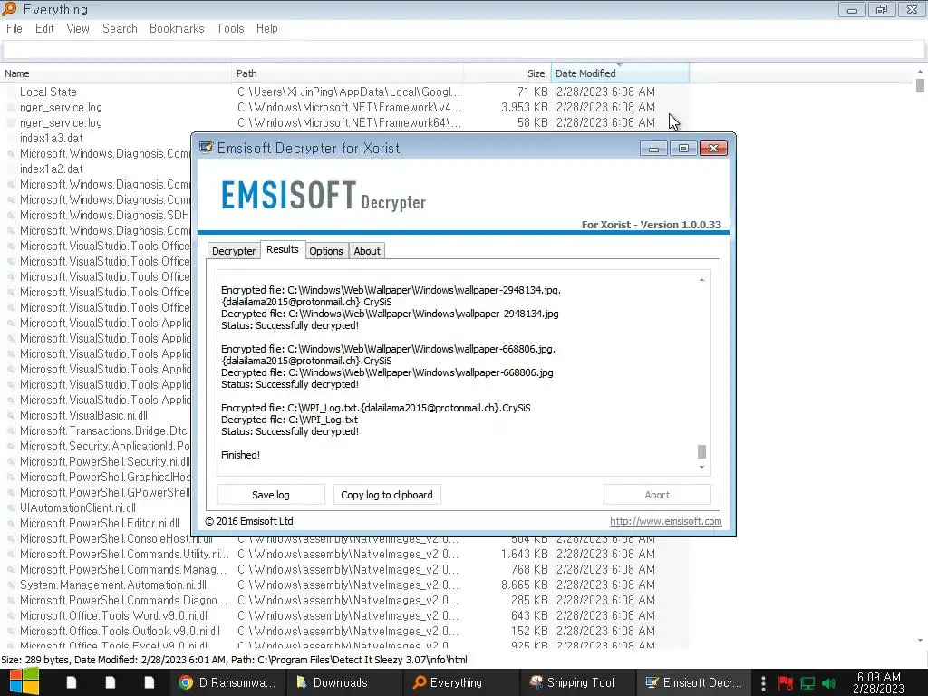Screen dimensions: 928x696
Task: Click the Save log button
Action: [271, 495]
